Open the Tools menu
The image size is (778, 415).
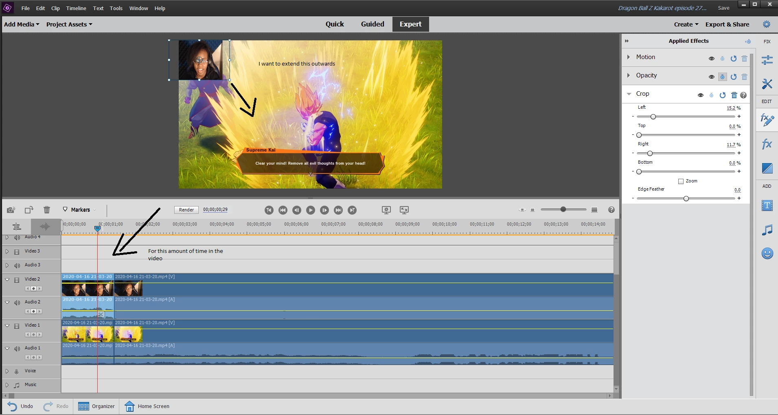[116, 8]
